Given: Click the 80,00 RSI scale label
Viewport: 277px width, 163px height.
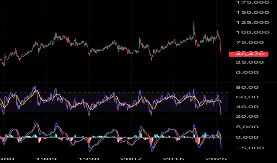Looking at the screenshot, I should pyautogui.click(x=247, y=87).
